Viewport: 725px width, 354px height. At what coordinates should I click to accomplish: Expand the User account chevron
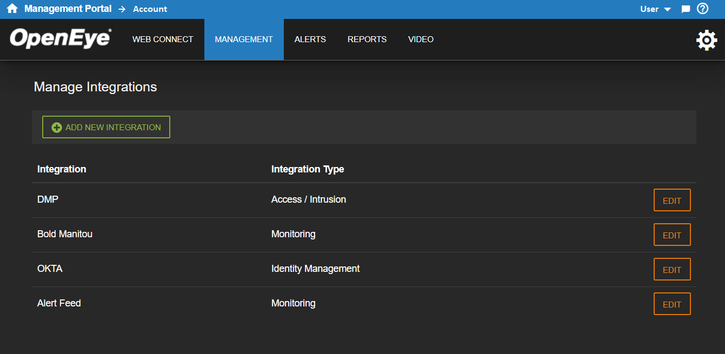(667, 9)
